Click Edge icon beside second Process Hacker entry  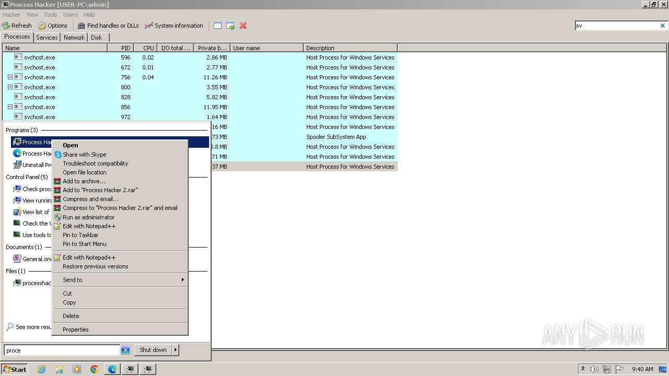17,154
